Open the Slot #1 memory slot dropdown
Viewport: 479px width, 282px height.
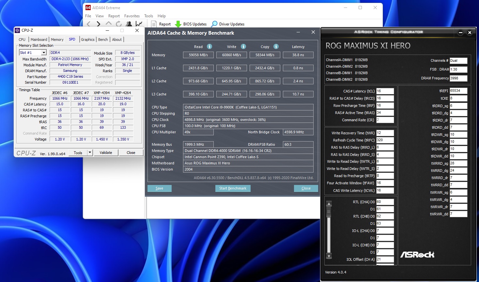[x=44, y=53]
